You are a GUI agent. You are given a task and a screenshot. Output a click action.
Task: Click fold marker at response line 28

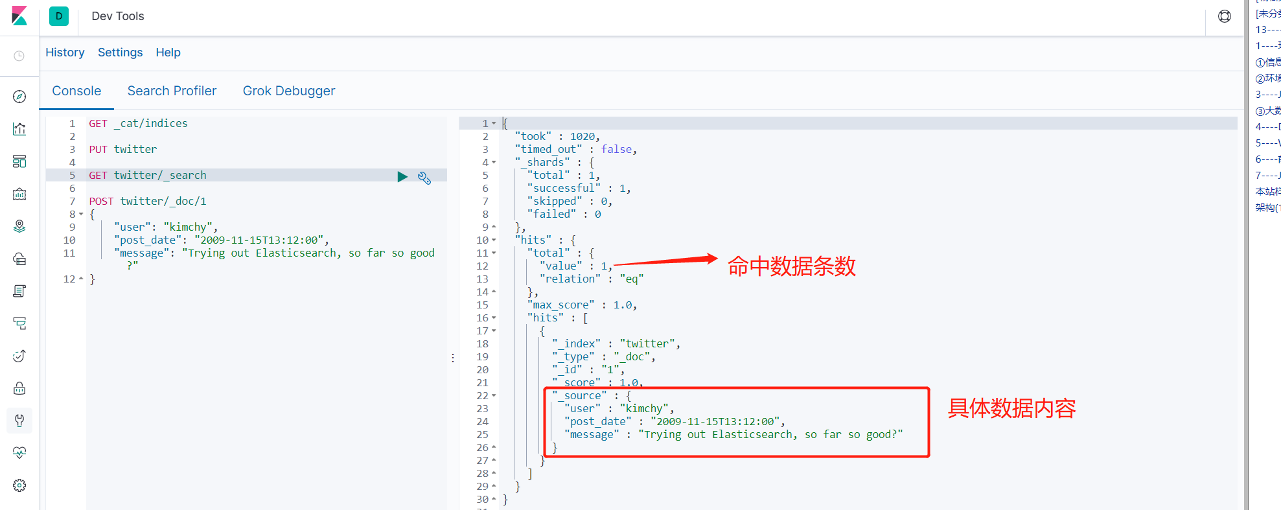tap(494, 473)
